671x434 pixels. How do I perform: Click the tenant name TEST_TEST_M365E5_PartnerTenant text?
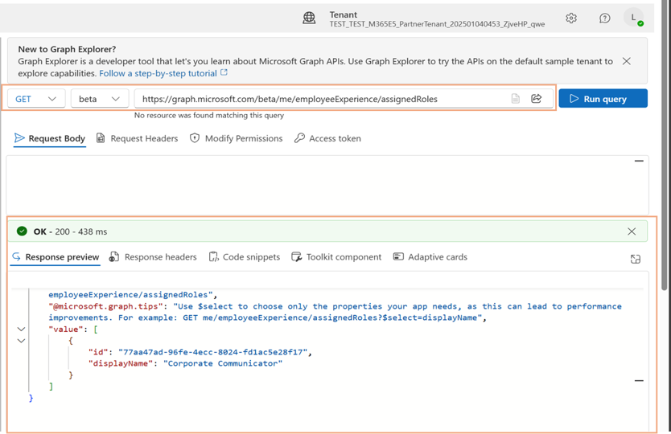pos(437,24)
